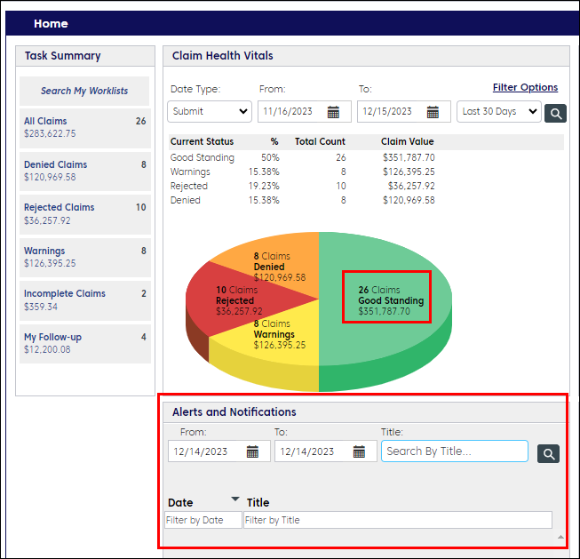Open the Alerts From date calendar picker
The width and height of the screenshot is (580, 559).
coord(253,451)
